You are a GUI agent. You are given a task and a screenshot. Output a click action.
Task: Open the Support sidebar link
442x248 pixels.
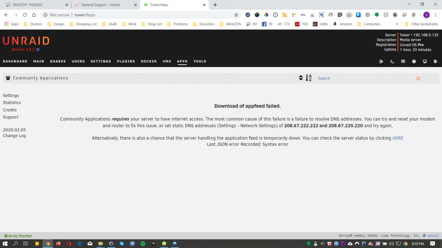click(x=11, y=117)
